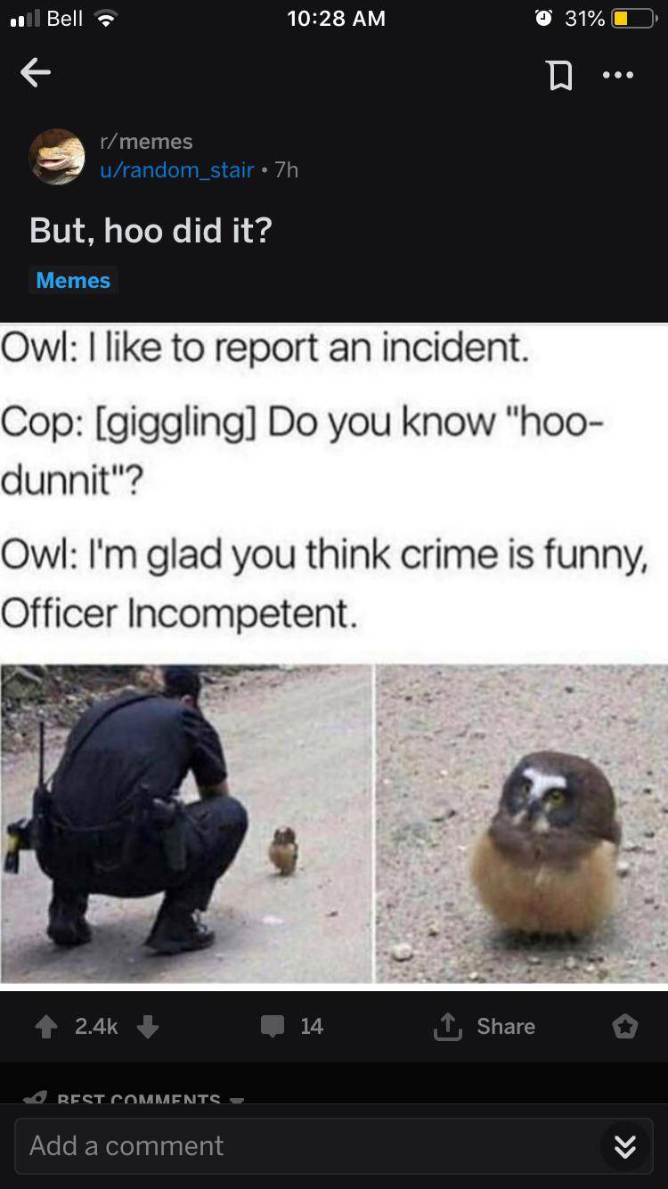
Task: Upvote the post
Action: pyautogui.click(x=46, y=1027)
